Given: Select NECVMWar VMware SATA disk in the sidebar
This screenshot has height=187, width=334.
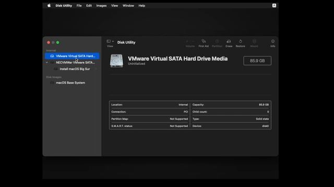Looking at the screenshot, I should (x=72, y=62).
